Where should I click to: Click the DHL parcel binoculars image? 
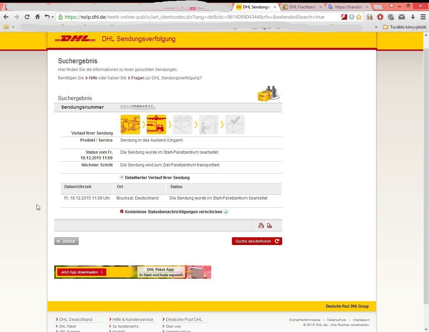click(269, 93)
